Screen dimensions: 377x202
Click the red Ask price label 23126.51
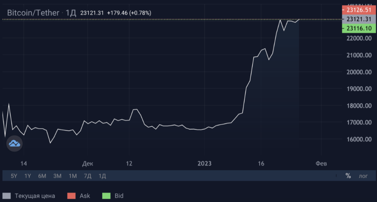359,10
